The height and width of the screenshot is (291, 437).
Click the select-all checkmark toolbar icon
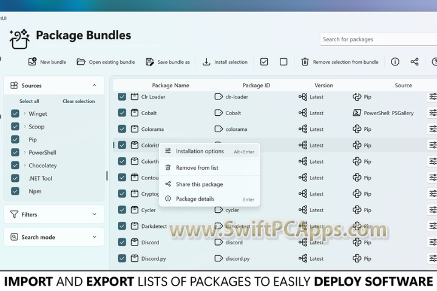click(x=264, y=62)
